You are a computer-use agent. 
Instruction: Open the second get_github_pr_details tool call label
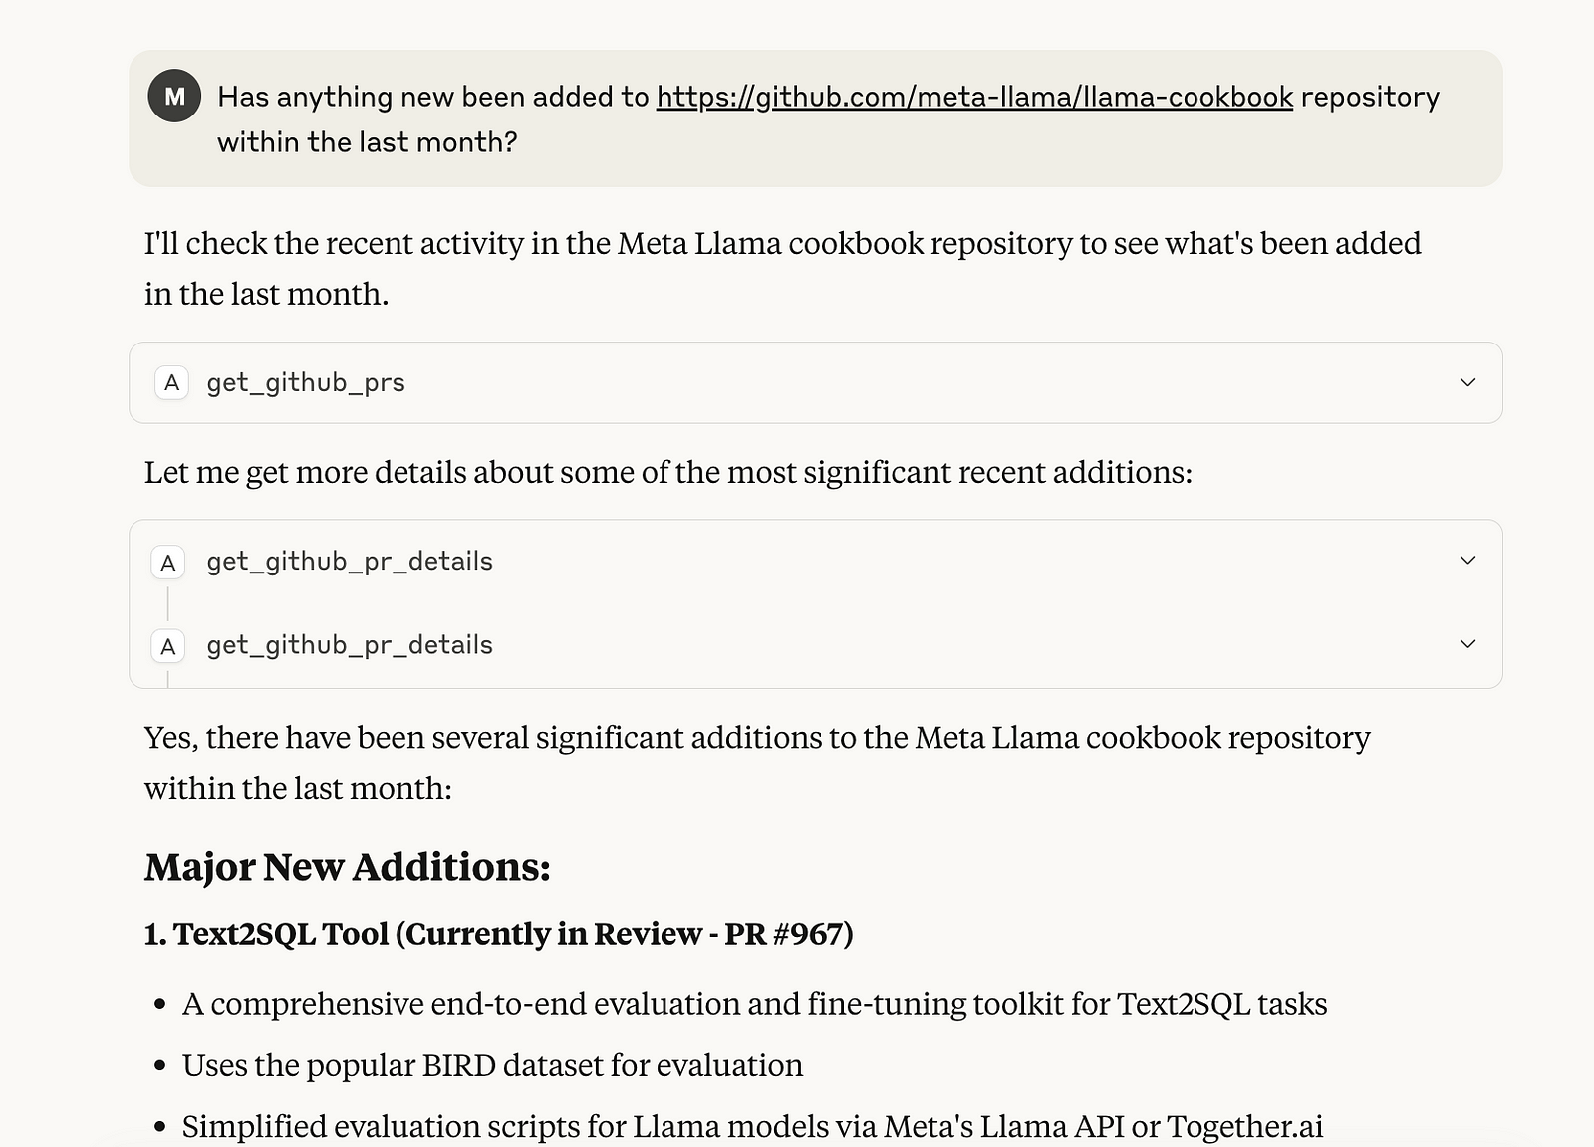point(349,645)
